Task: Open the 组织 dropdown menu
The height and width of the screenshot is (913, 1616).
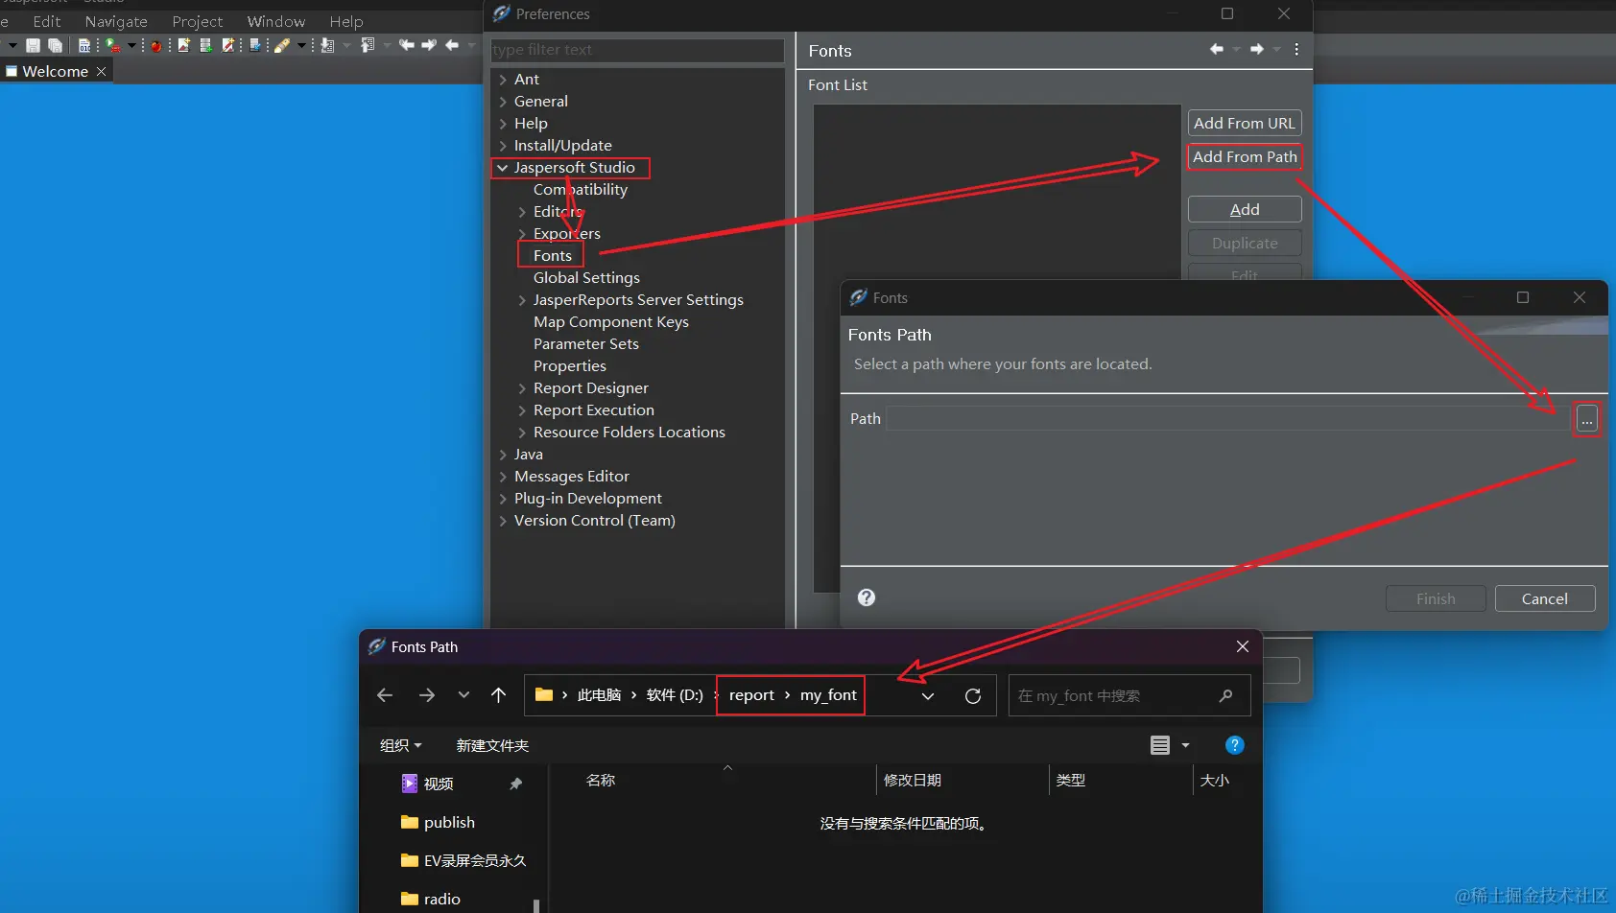Action: point(400,745)
